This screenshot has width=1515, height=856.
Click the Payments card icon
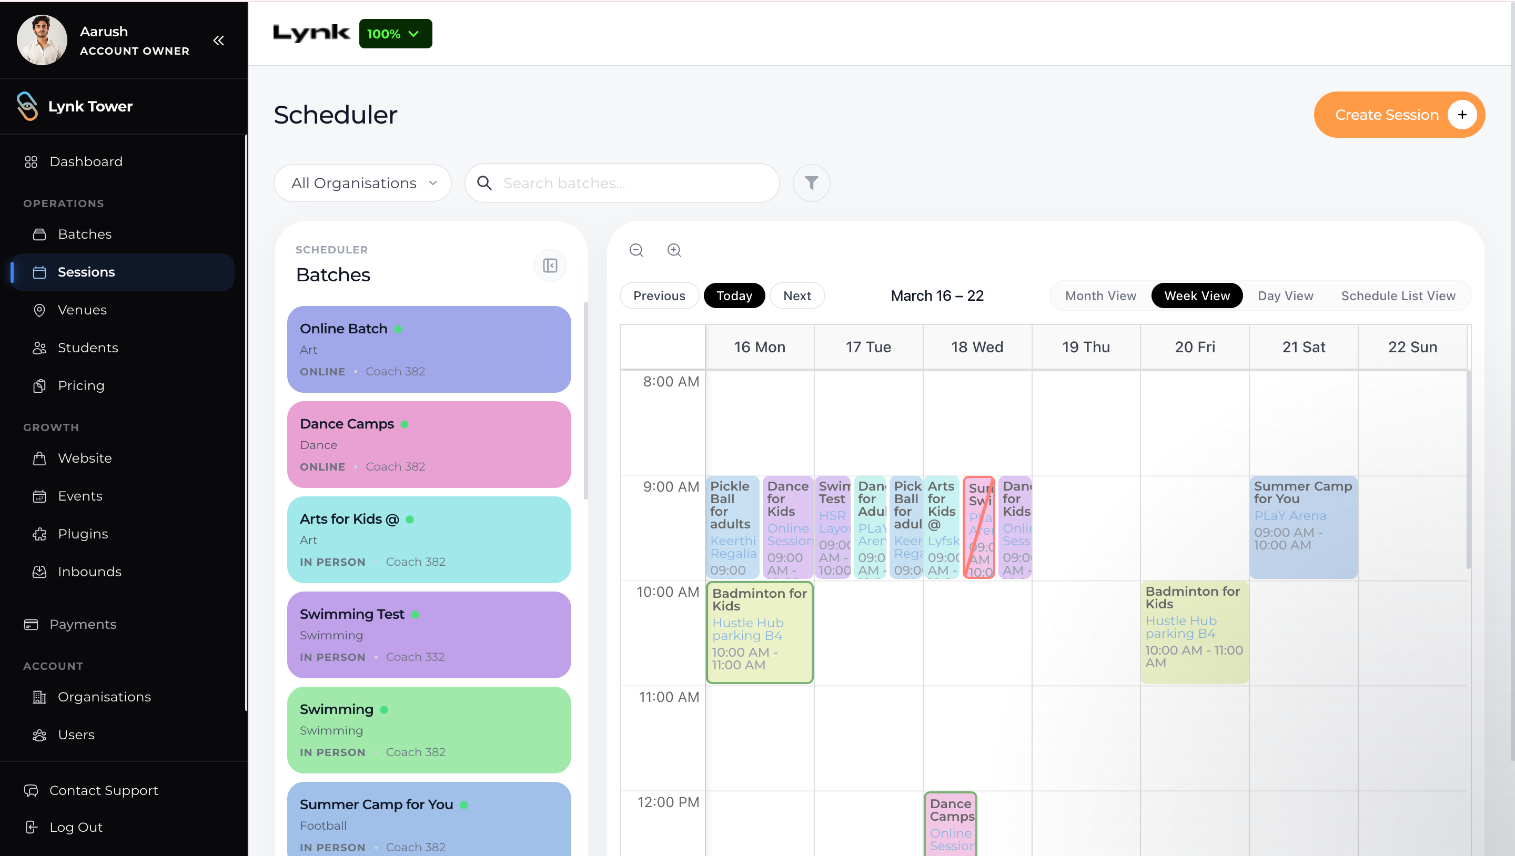coord(31,624)
